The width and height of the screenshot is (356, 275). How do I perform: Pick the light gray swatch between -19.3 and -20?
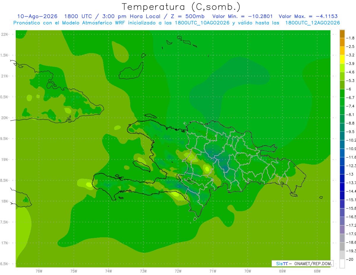[x=342, y=255]
